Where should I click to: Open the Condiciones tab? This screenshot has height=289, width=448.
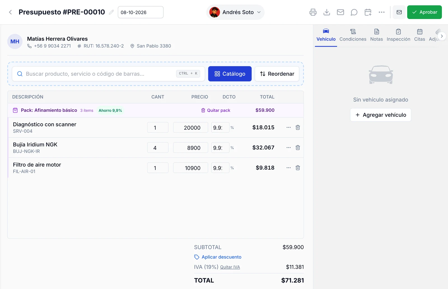tap(353, 35)
